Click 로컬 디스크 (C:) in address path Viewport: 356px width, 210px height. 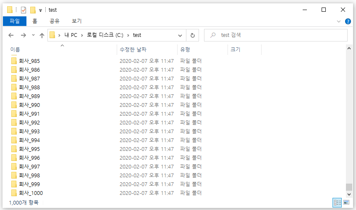click(105, 35)
